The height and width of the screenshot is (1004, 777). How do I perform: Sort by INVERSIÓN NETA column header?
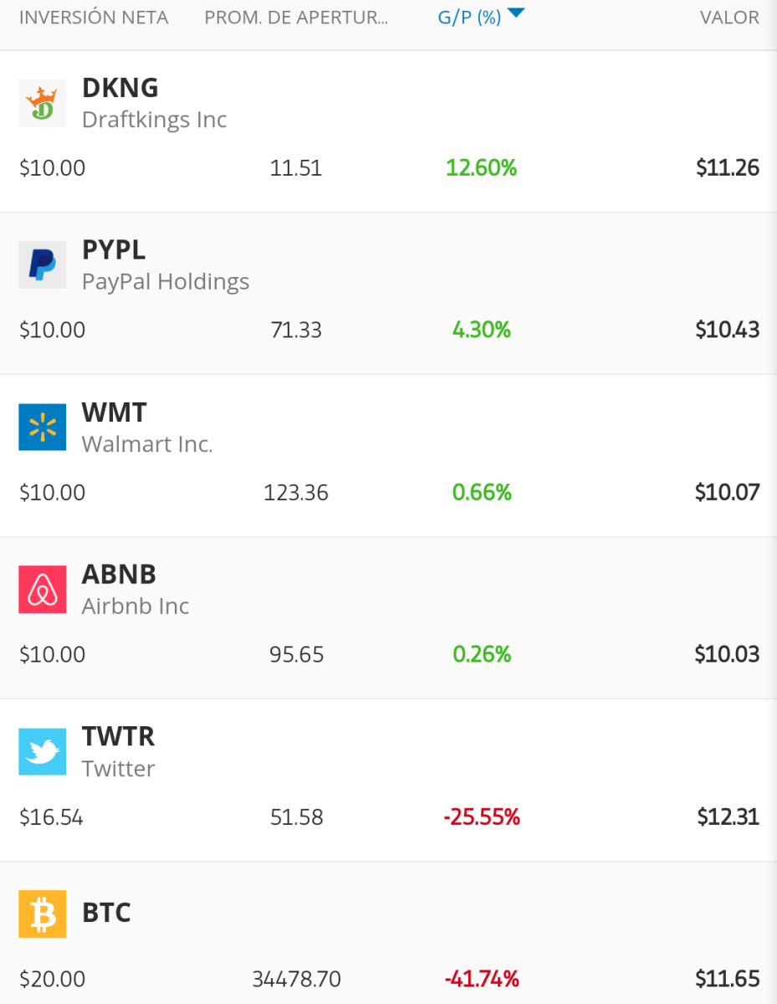[94, 18]
